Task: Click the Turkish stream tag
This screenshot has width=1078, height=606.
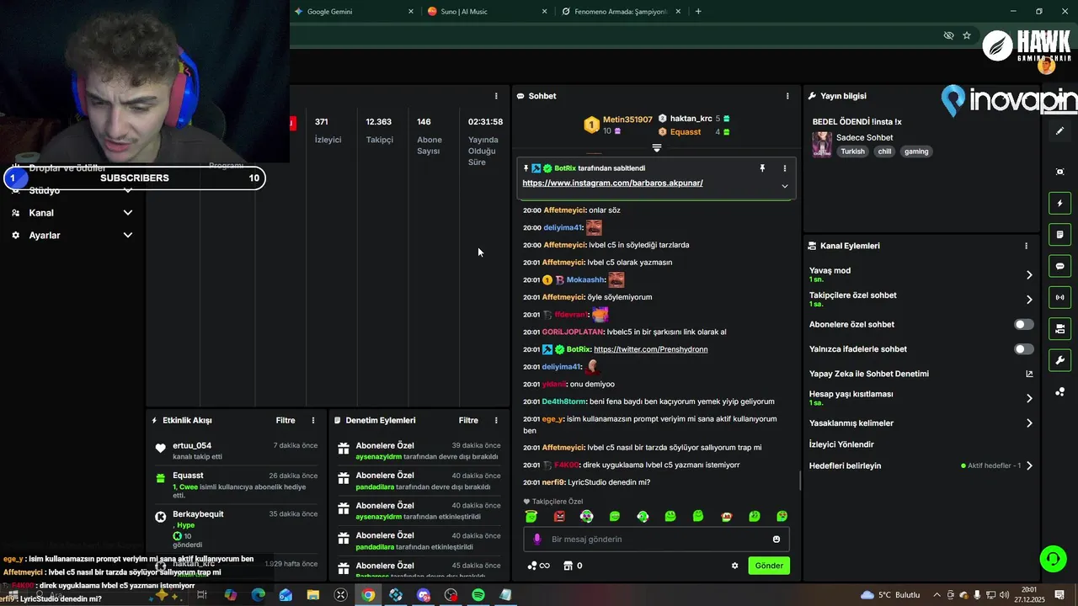Action: click(853, 151)
